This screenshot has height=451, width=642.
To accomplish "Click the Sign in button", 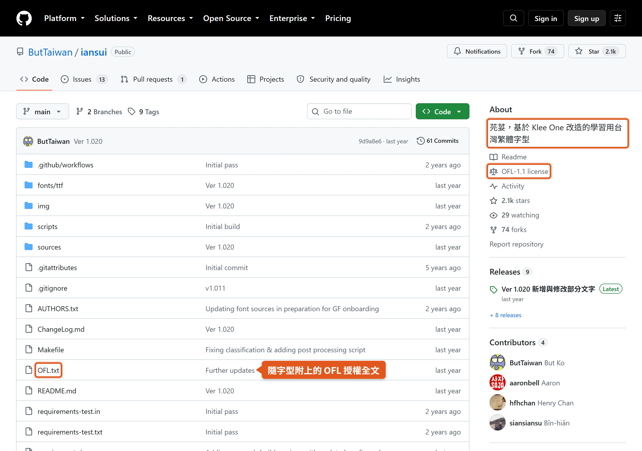I will 545,18.
